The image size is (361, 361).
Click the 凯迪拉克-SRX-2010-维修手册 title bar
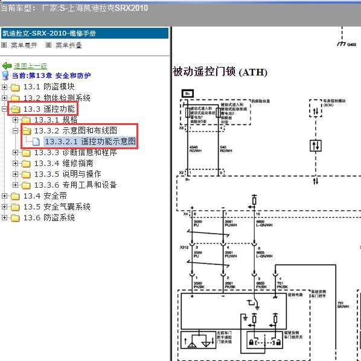pos(85,33)
